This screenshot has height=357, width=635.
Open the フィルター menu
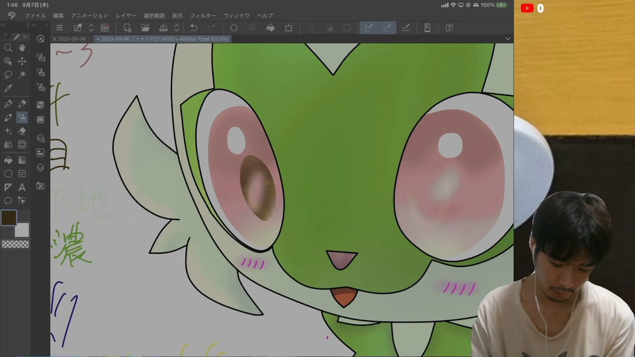click(203, 16)
